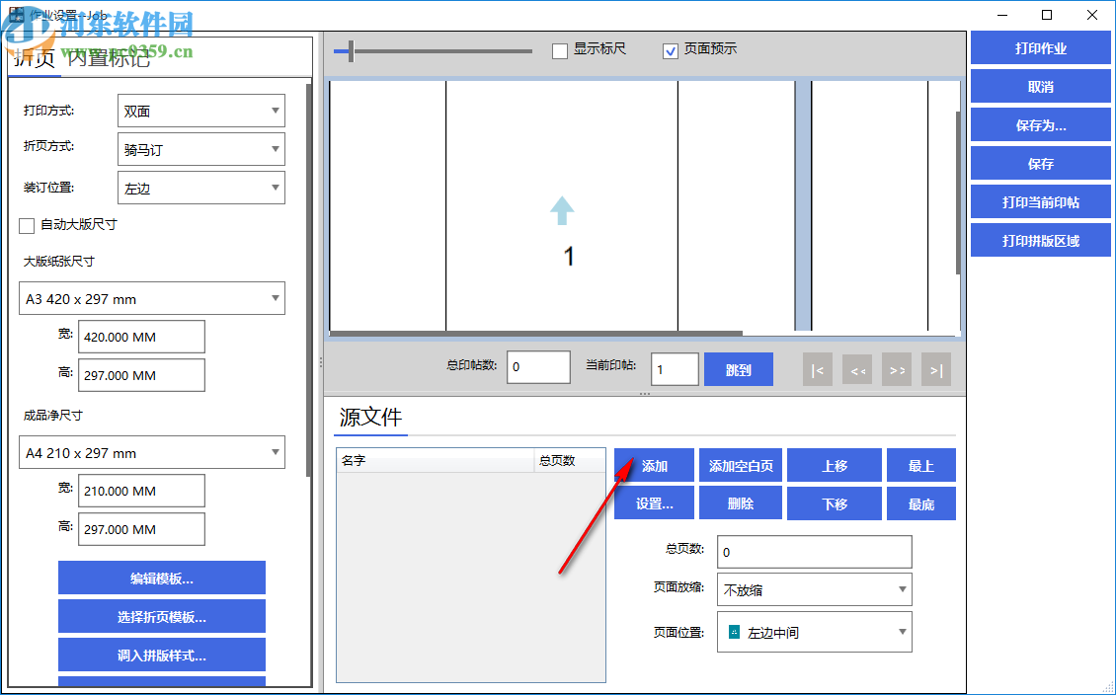Click the 总印帖数 input field
Screen dimensions: 1116x695
tap(538, 367)
